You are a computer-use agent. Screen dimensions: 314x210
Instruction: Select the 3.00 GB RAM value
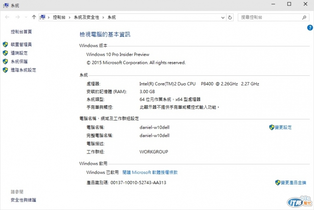(147, 92)
